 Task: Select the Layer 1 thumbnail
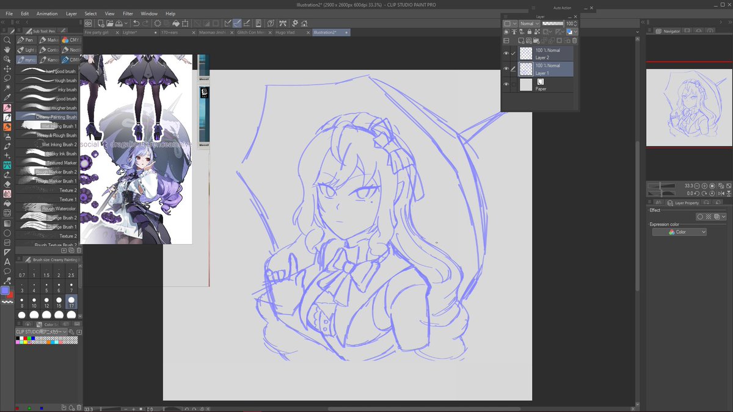[526, 69]
